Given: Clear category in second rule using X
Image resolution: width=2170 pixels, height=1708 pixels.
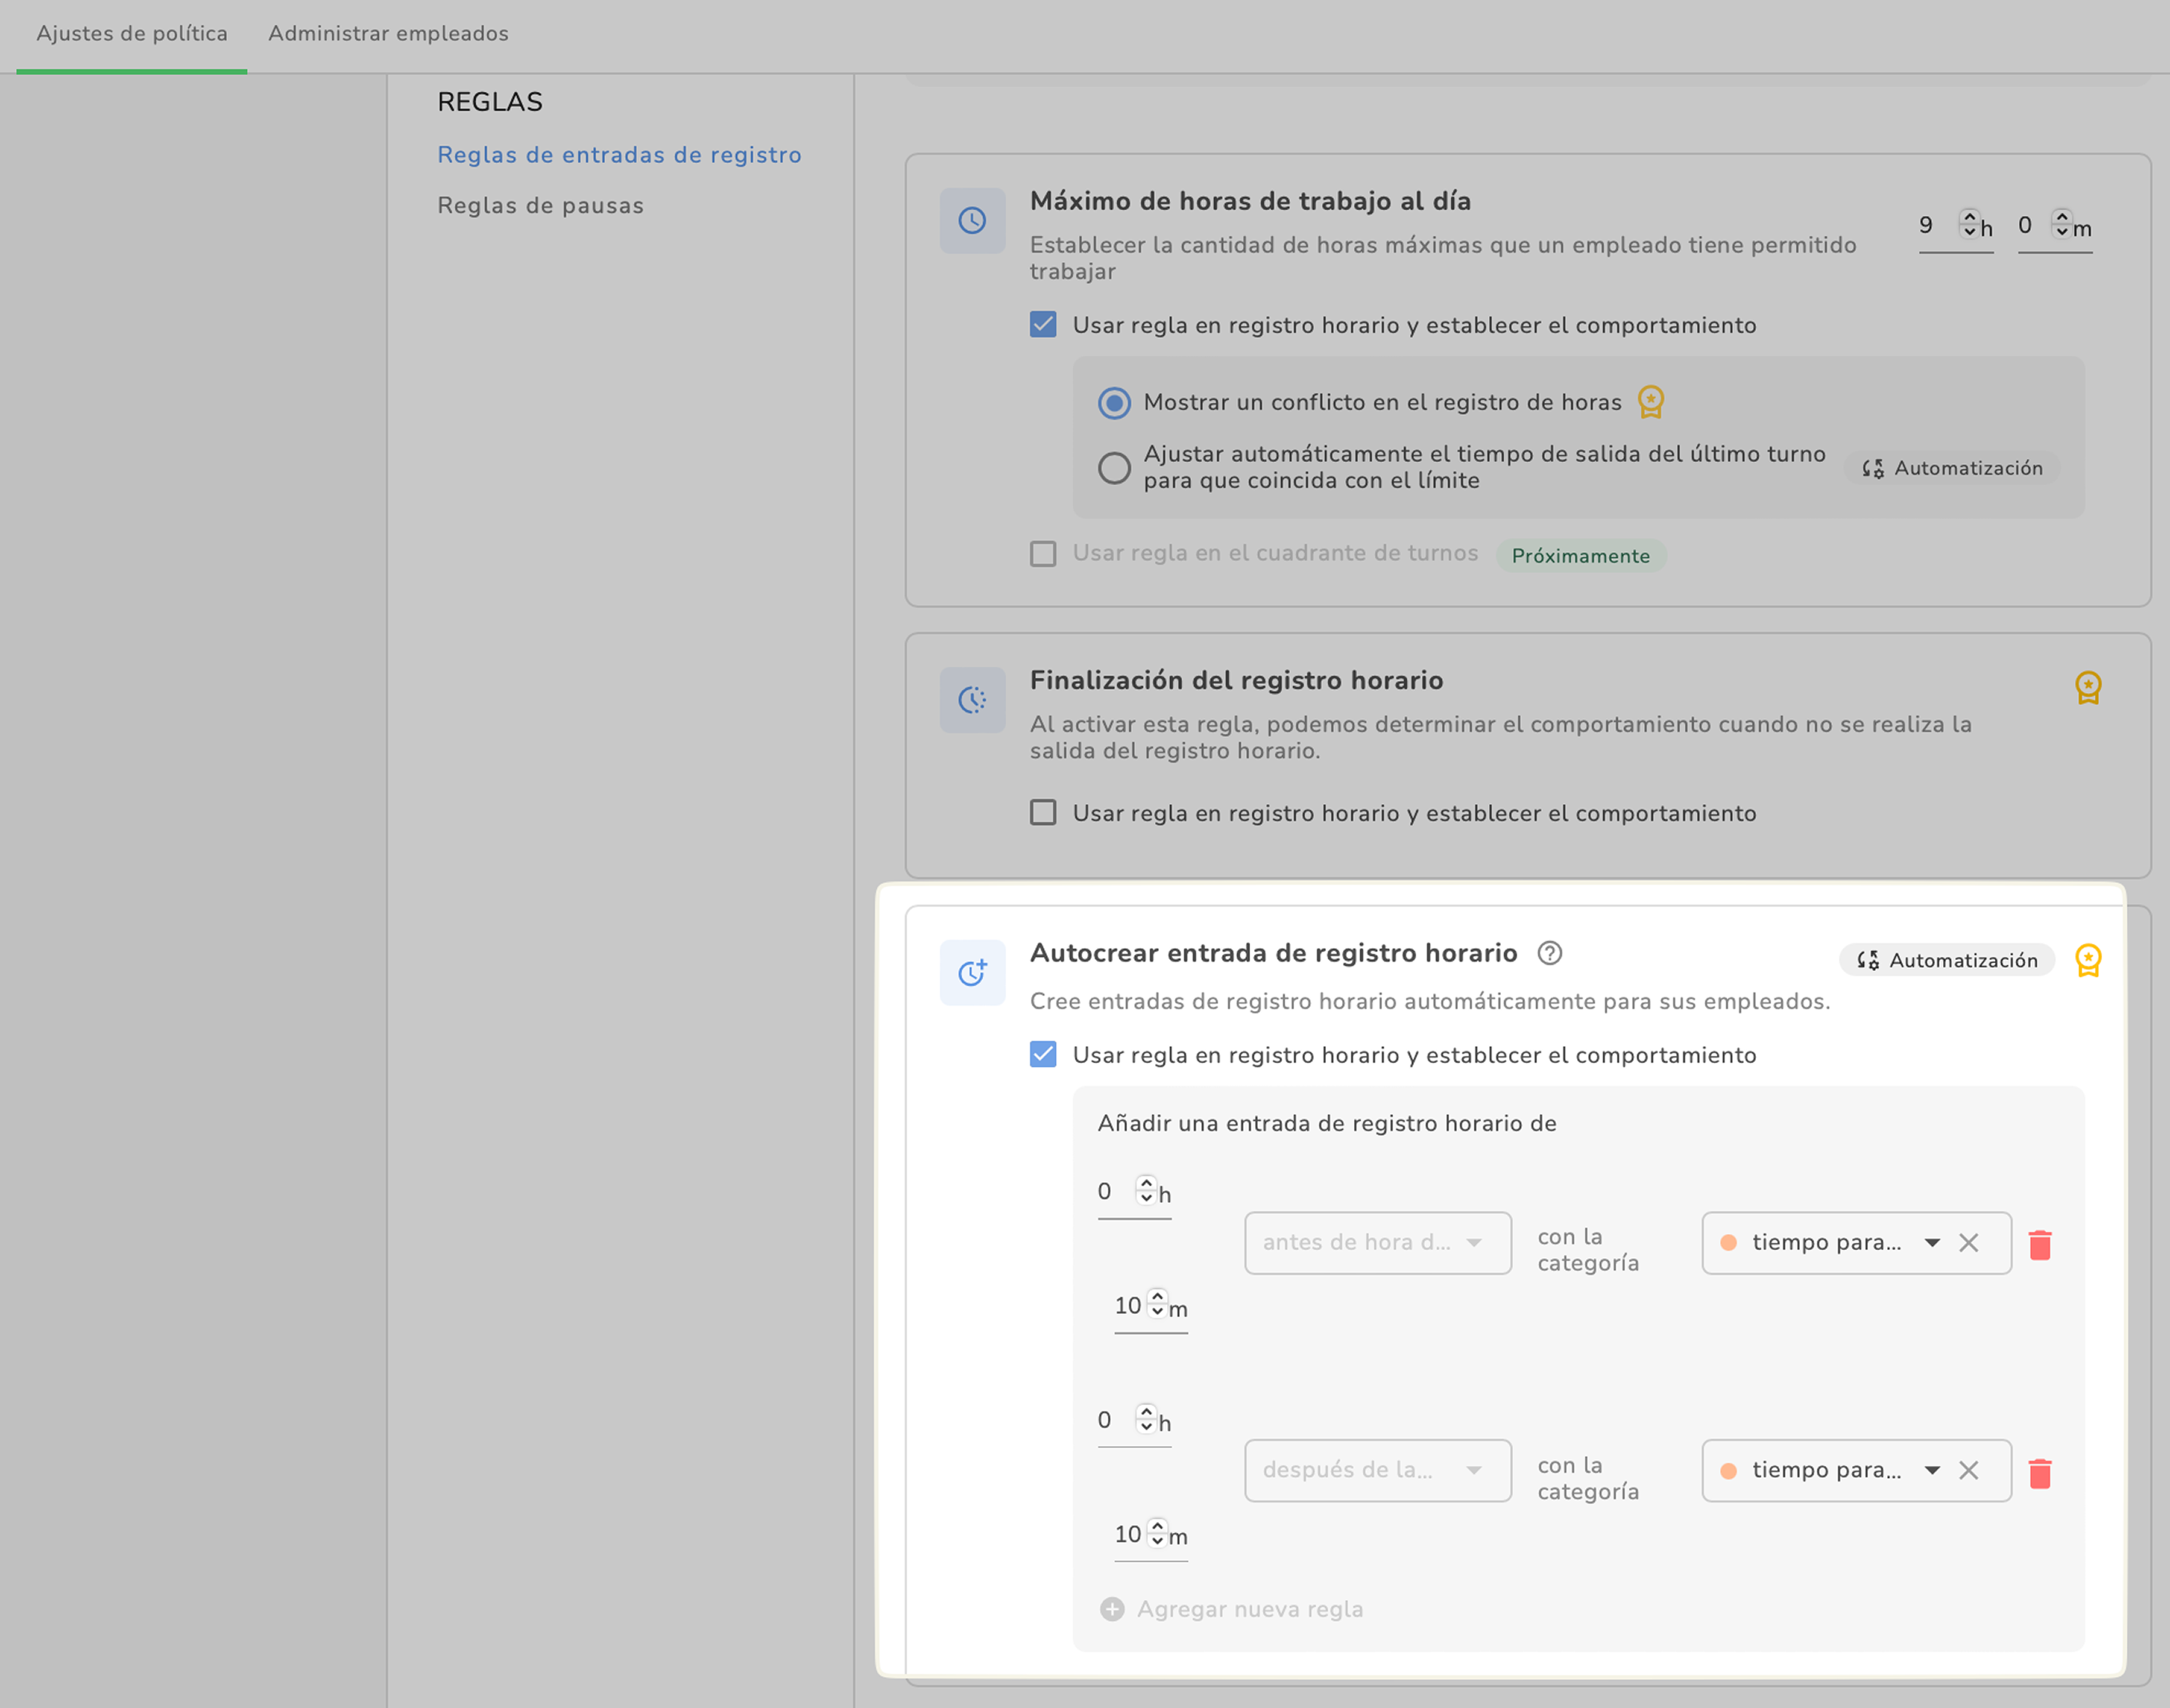Looking at the screenshot, I should coord(1968,1470).
